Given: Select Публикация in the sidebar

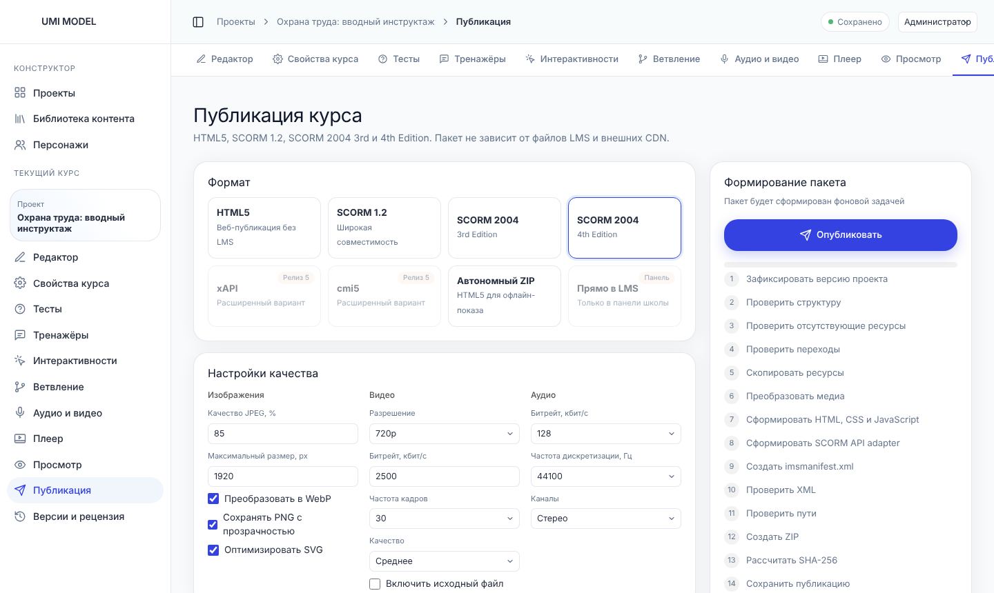Looking at the screenshot, I should tap(85, 490).
